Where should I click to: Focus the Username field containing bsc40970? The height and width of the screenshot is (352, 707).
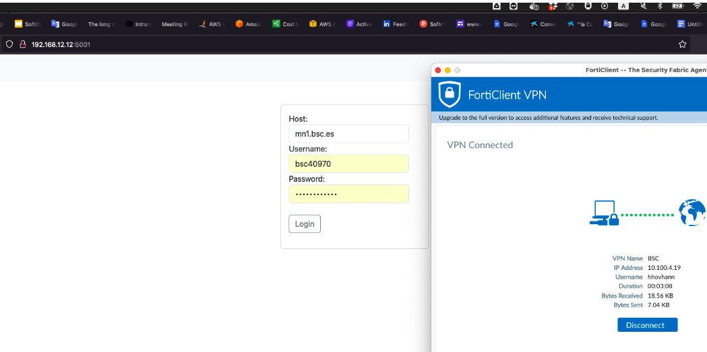tap(348, 164)
